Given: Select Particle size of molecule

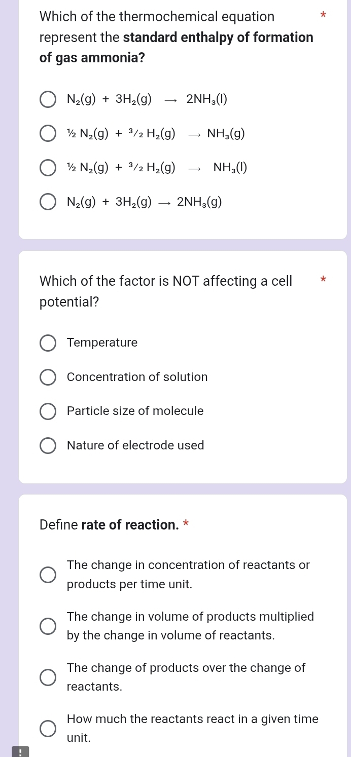Looking at the screenshot, I should [48, 411].
